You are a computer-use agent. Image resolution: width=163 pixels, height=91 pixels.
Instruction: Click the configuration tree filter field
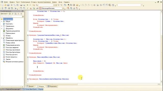11,16
